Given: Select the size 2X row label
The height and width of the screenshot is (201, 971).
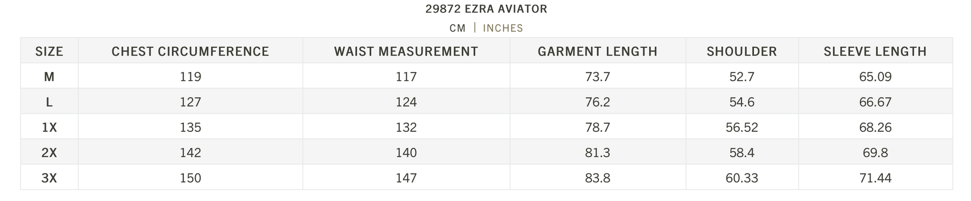Looking at the screenshot, I should tap(49, 153).
